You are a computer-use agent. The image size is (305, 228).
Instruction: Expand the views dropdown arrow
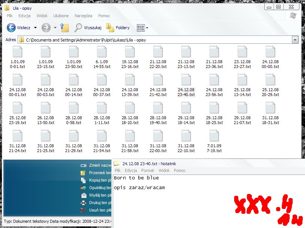click(147, 28)
